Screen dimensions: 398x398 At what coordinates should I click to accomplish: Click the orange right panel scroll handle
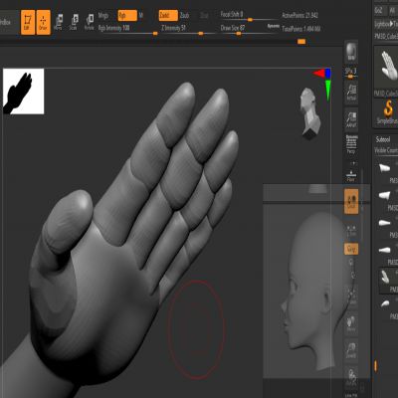tap(375, 366)
